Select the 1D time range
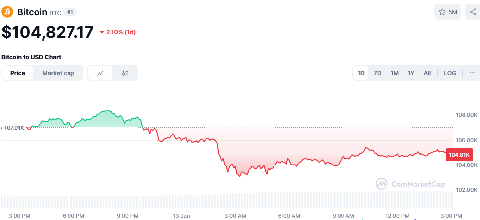The width and height of the screenshot is (480, 220). click(x=361, y=73)
